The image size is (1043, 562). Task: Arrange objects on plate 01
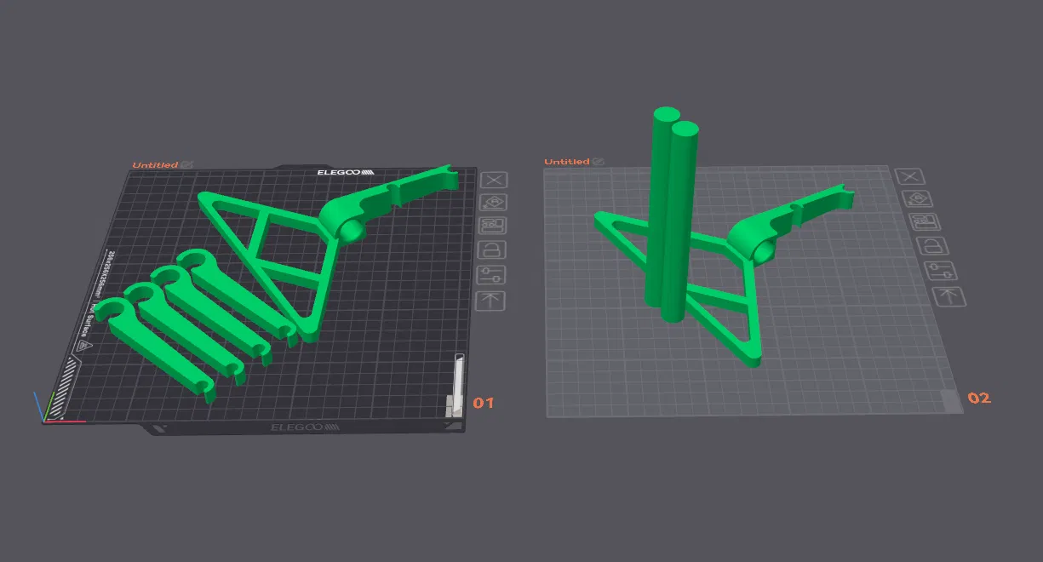tap(494, 226)
